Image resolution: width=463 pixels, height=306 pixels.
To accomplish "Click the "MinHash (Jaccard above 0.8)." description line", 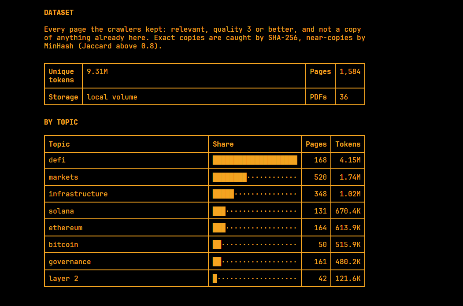I will [103, 46].
